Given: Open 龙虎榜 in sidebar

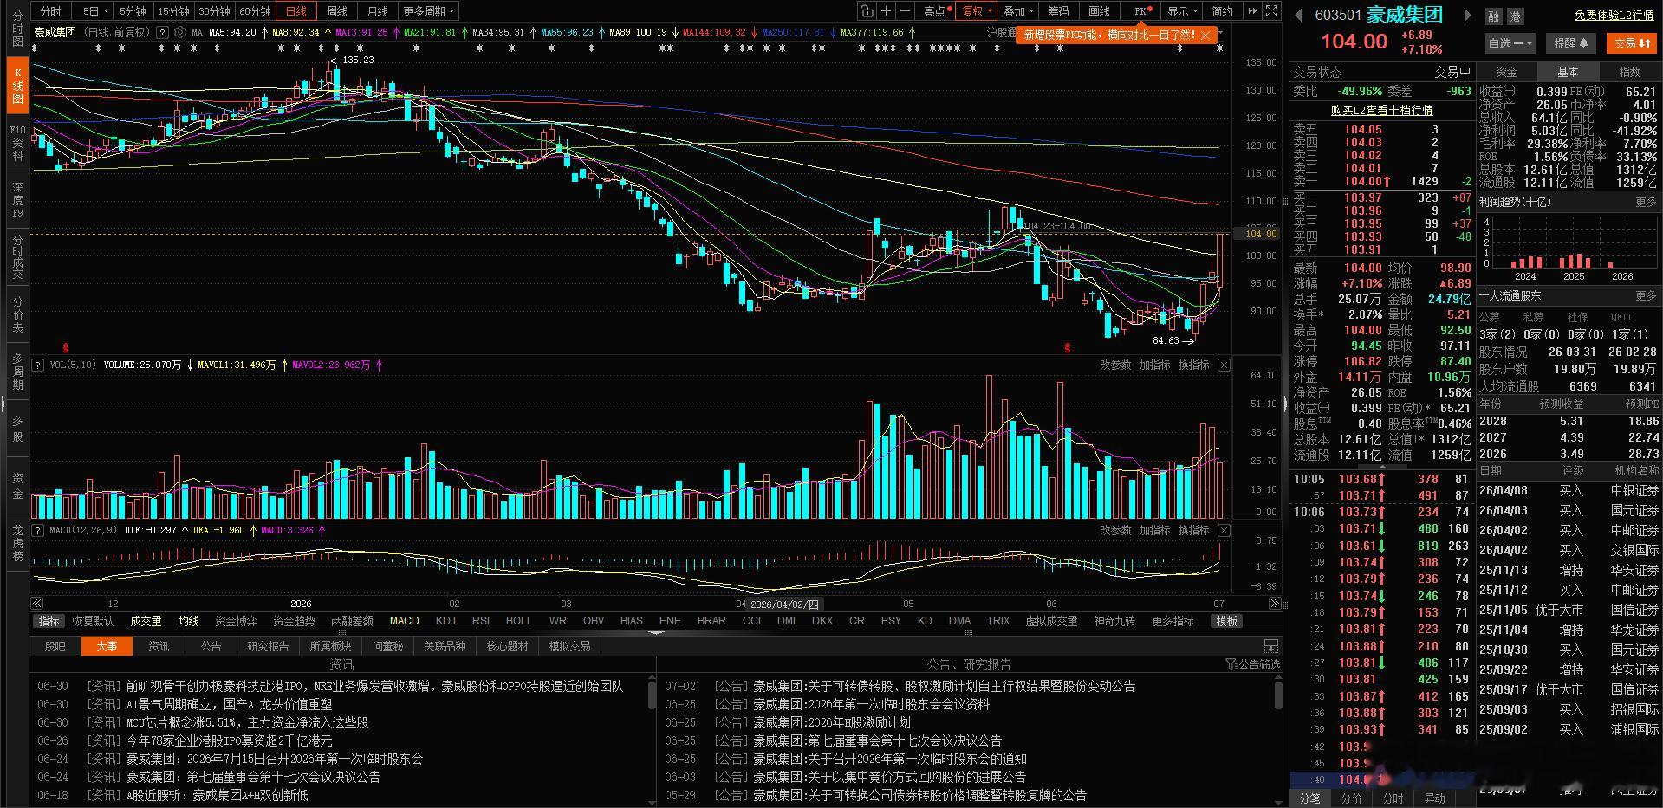Looking at the screenshot, I should point(17,543).
